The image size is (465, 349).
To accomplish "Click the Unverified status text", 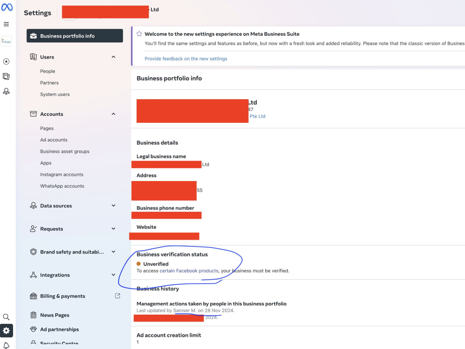I will [x=156, y=264].
